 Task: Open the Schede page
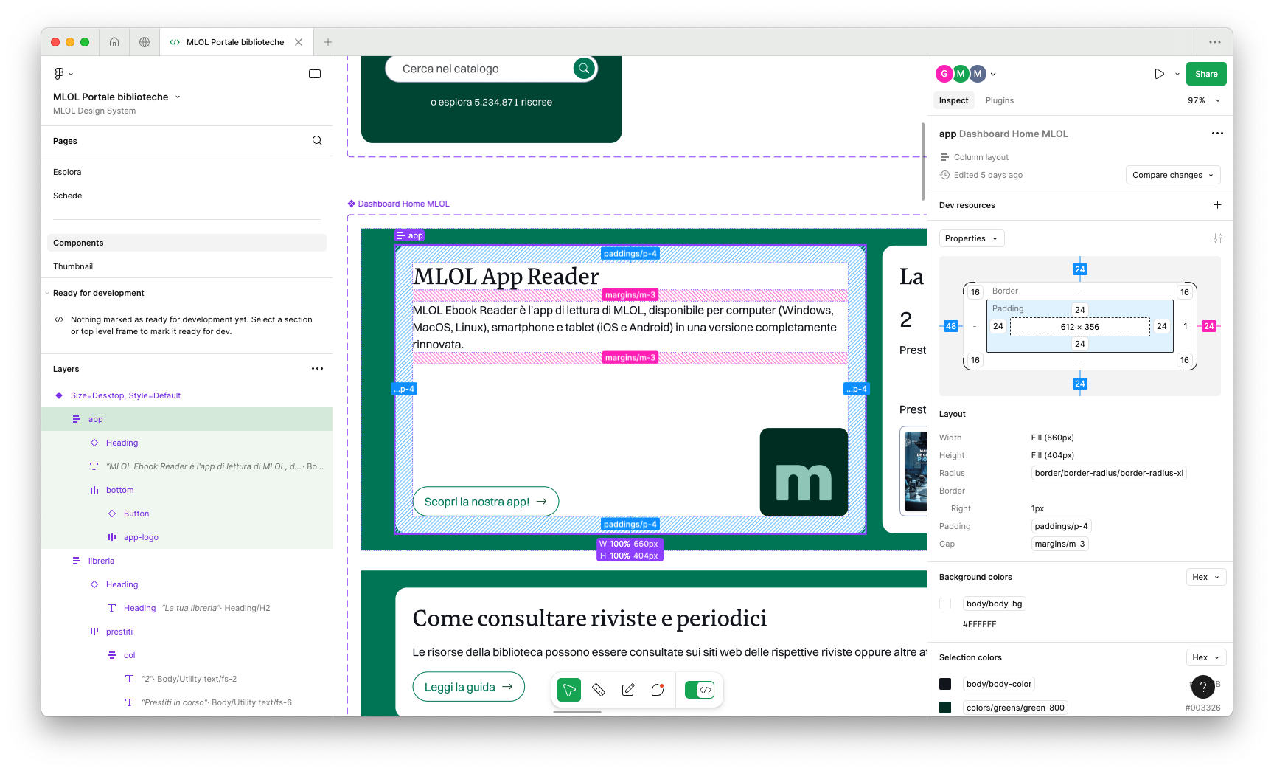click(68, 196)
